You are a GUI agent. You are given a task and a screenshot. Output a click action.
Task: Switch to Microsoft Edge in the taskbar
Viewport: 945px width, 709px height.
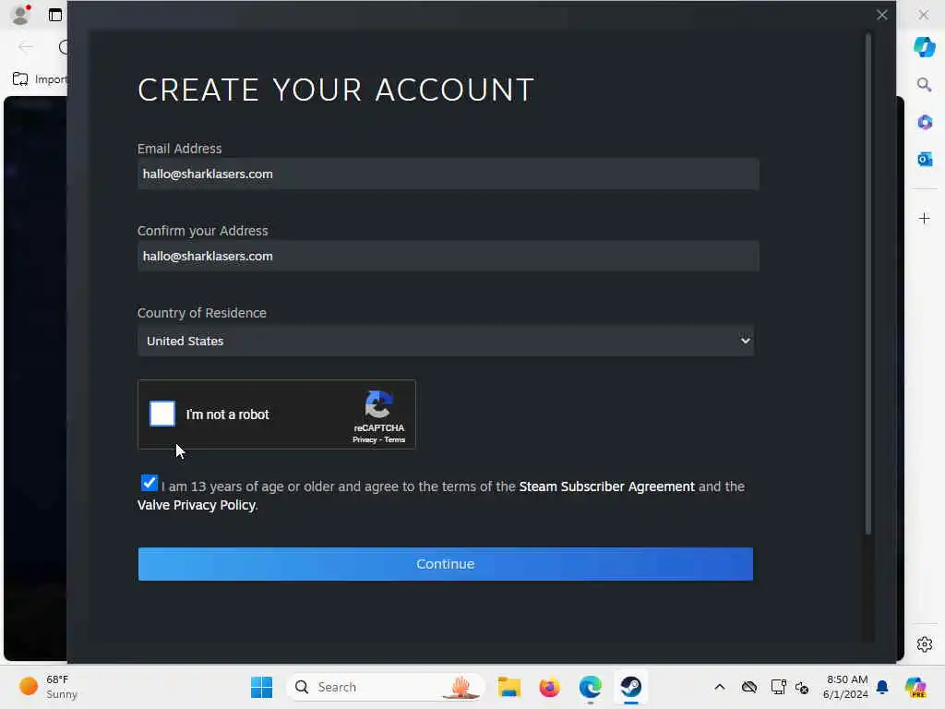[590, 687]
